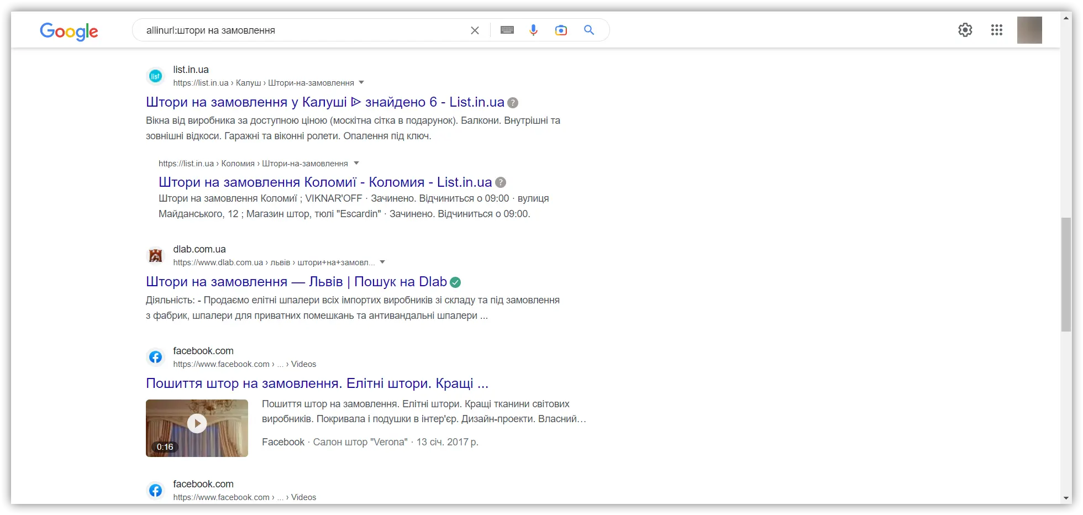Click the Facebook Videos breadcrumb above Пошиття штор
Image resolution: width=1083 pixels, height=515 pixels.
[x=245, y=364]
